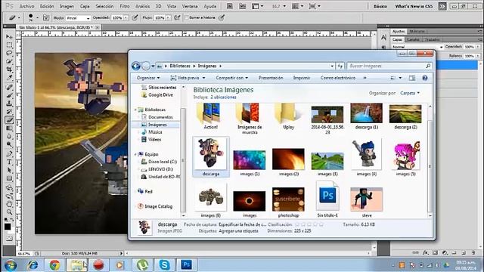Click the Presentación button
The image size is (484, 272).
(271, 78)
